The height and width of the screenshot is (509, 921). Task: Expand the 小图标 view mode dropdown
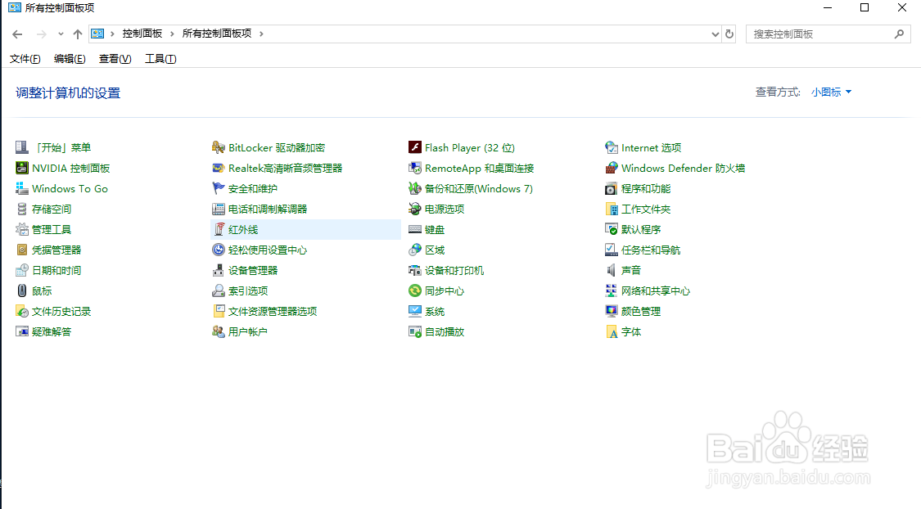pos(831,92)
